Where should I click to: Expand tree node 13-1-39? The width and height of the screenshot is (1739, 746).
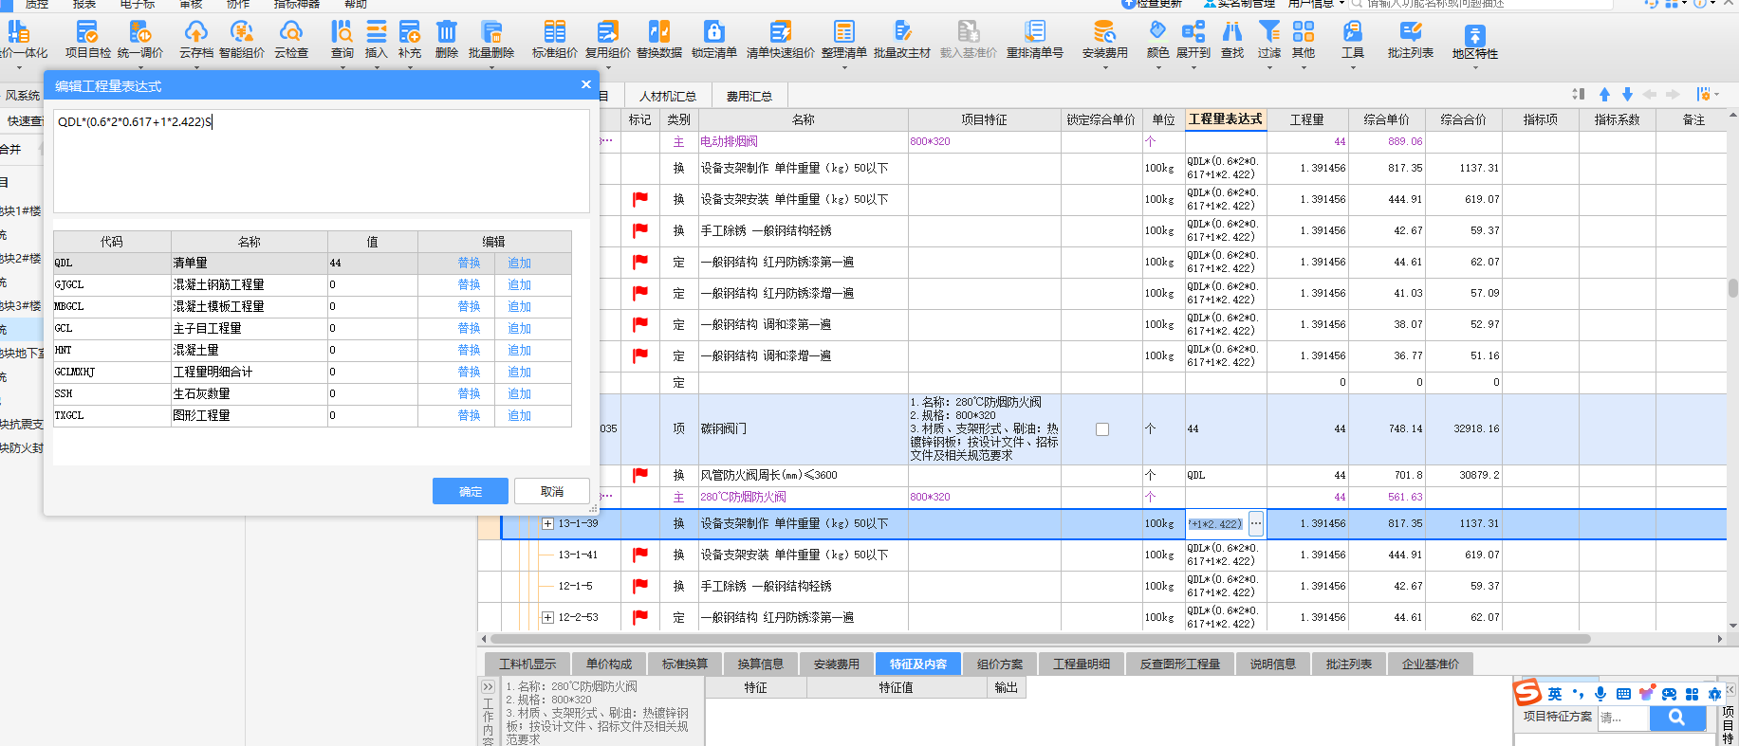pos(547,523)
